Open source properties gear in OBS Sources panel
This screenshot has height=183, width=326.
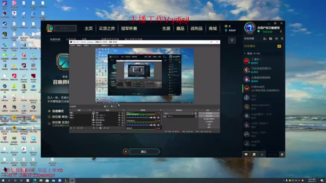point(100,128)
